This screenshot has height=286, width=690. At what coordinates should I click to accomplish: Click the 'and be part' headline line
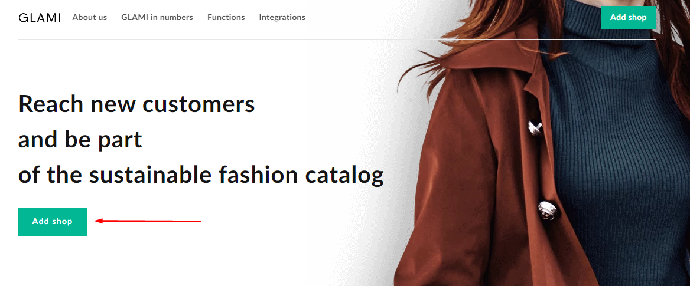pos(80,140)
